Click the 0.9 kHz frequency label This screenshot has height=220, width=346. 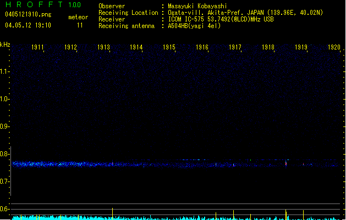tap(4, 127)
